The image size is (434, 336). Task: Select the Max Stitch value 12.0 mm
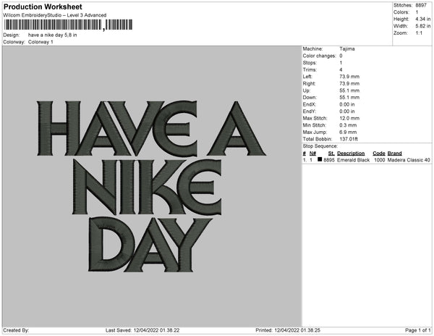tap(349, 118)
